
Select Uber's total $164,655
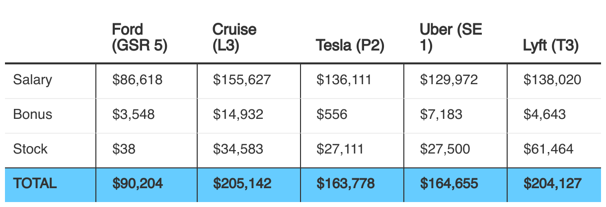pos(449,184)
